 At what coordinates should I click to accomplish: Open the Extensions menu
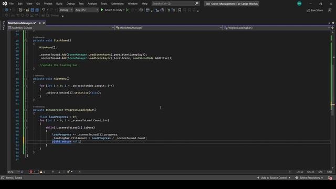[118, 4]
